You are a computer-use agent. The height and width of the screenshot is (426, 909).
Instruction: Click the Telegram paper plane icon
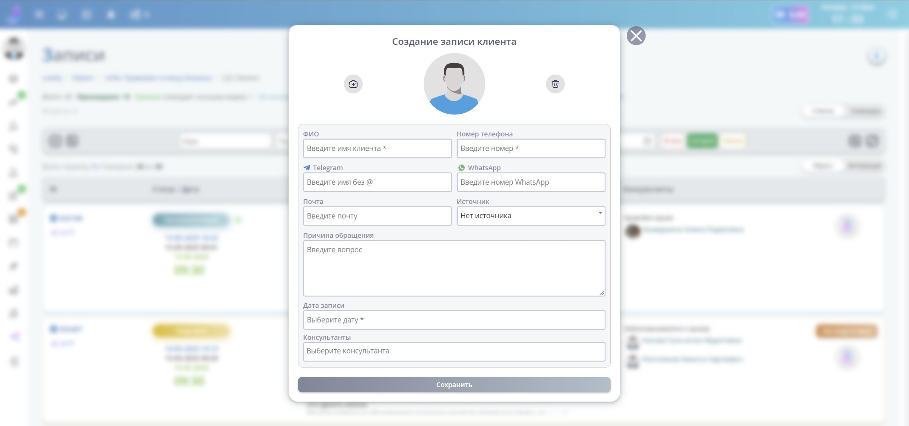(307, 167)
